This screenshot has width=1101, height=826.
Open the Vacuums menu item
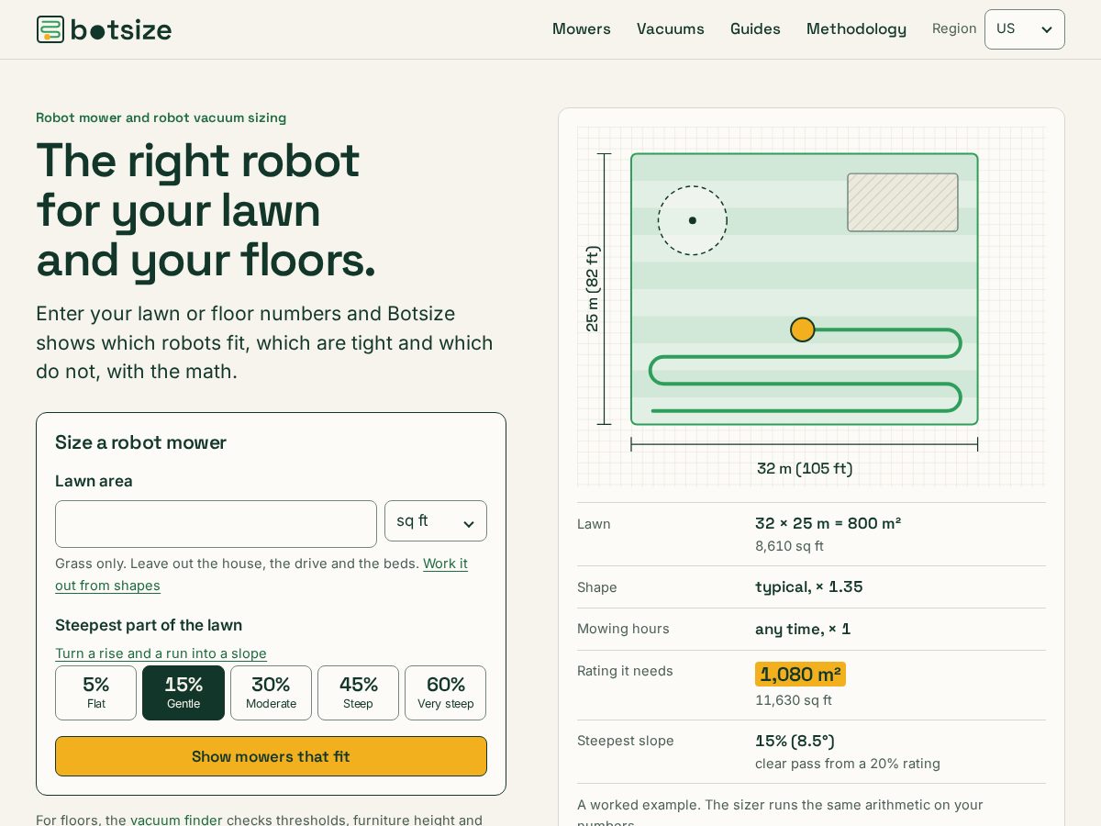pos(671,29)
